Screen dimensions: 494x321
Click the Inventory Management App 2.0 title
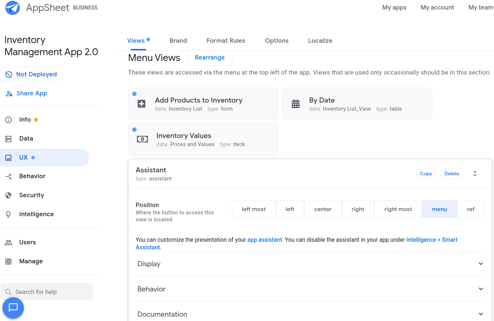pyautogui.click(x=51, y=46)
